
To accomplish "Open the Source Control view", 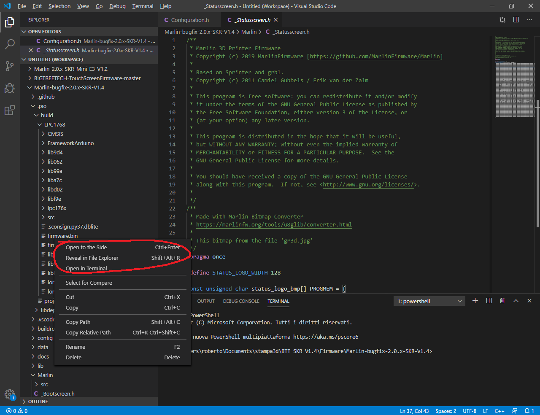I will [10, 66].
